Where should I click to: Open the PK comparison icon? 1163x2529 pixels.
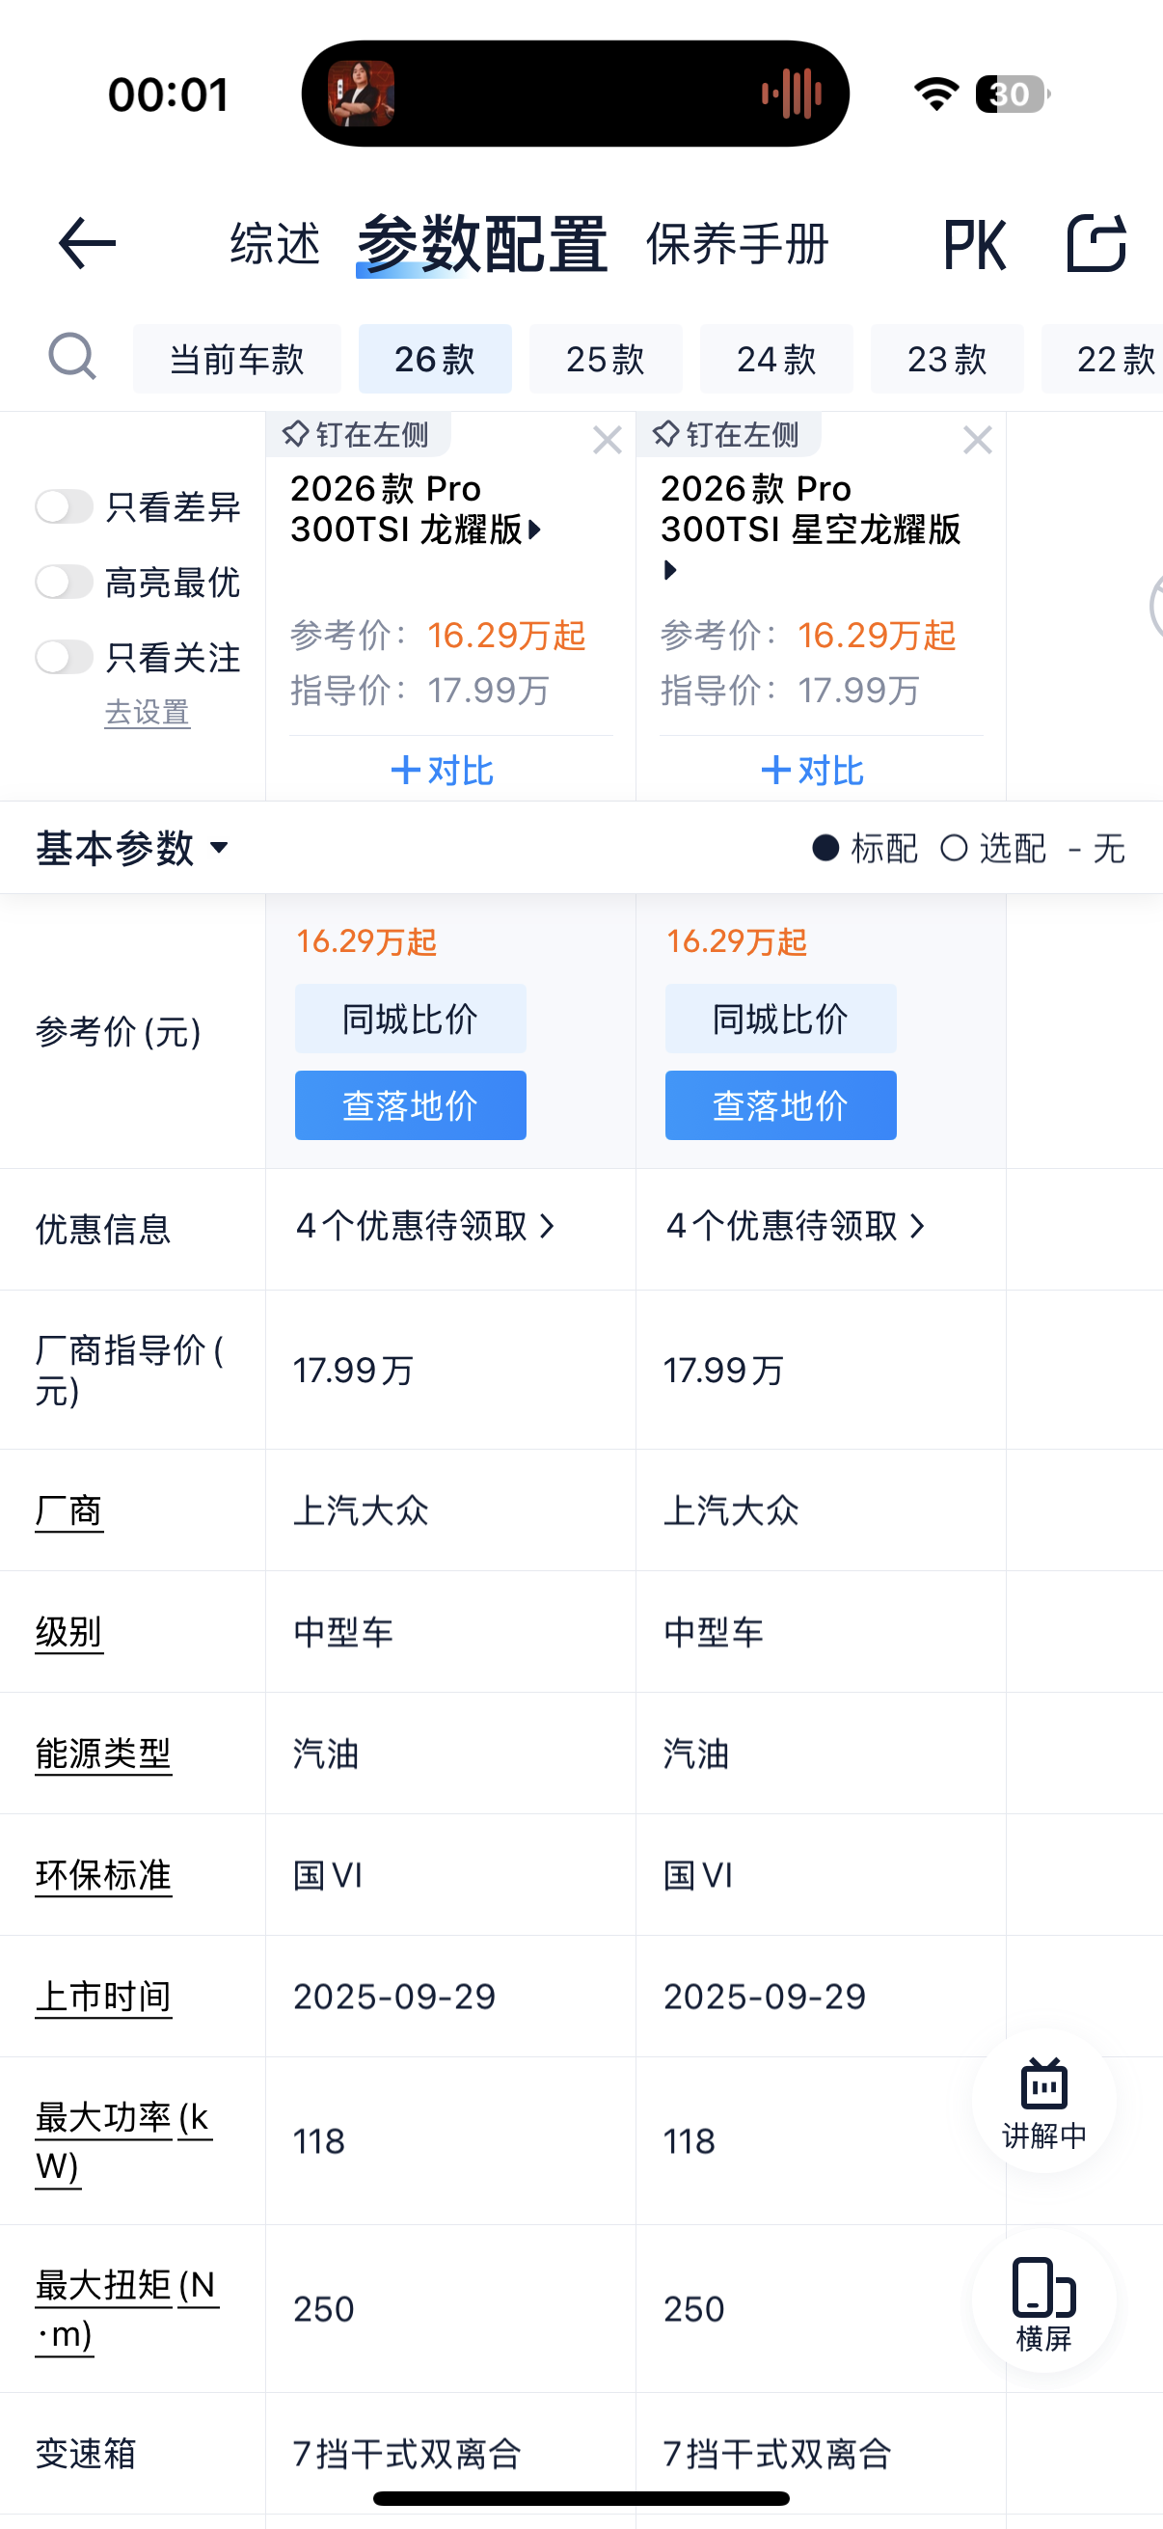coord(974,243)
